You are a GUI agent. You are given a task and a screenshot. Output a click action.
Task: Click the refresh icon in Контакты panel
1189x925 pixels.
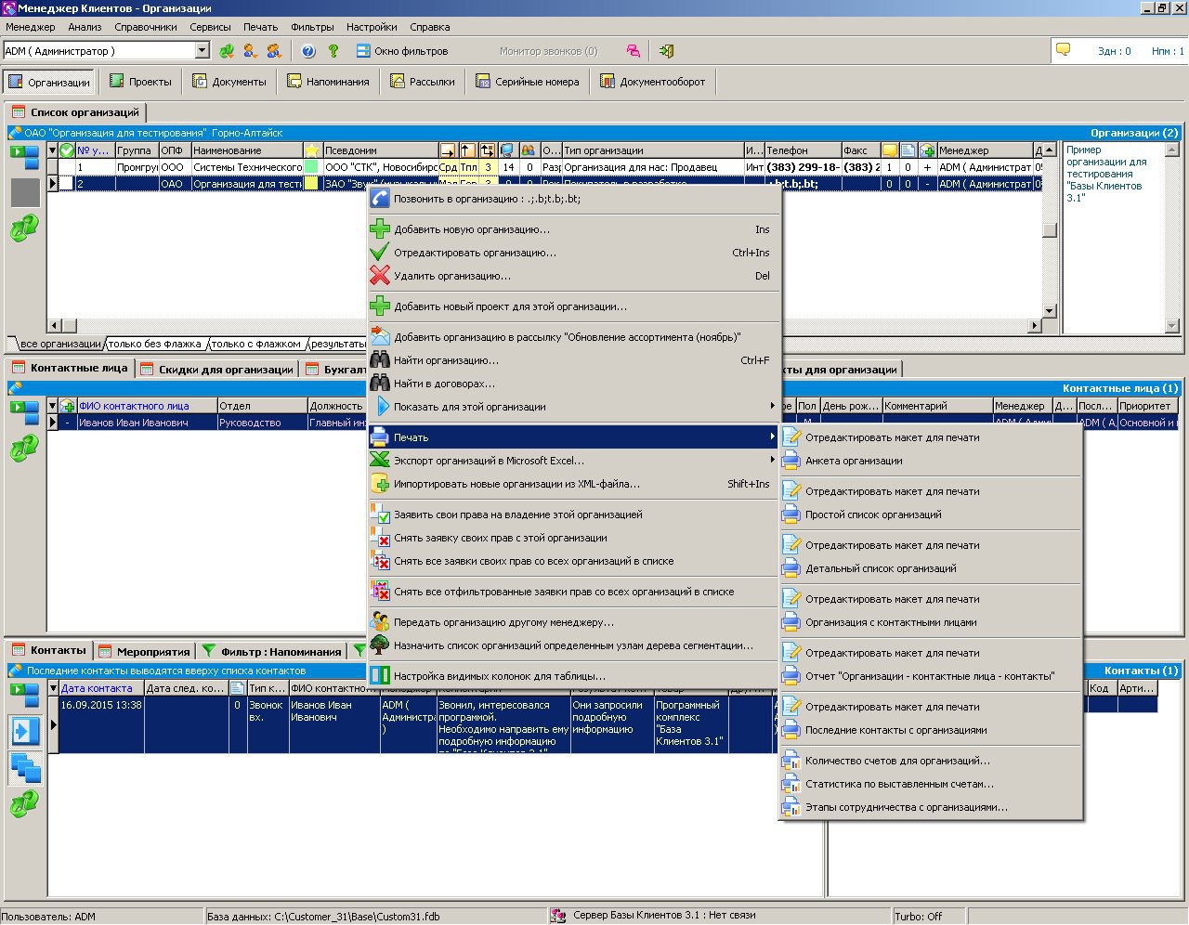(x=24, y=803)
